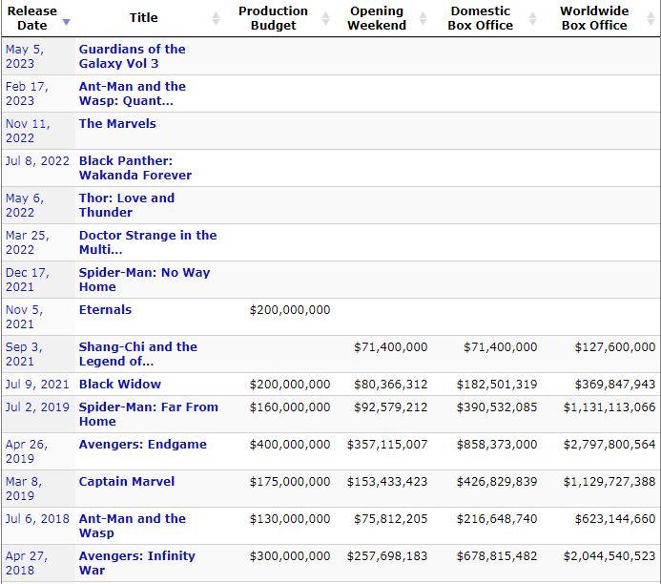Open Doctor Strange in the Multi... link
661x584 pixels.
click(x=148, y=242)
